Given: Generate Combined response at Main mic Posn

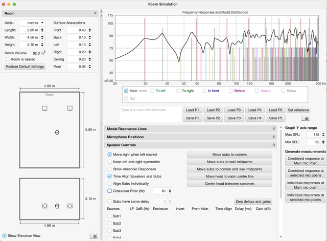Looking at the screenshot, I should (306, 161).
